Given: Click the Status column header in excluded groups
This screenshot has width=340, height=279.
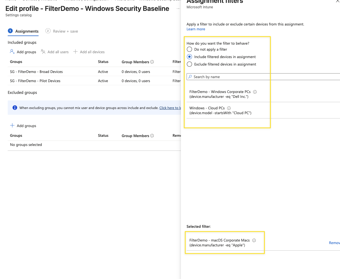Looking at the screenshot, I should pyautogui.click(x=103, y=135).
